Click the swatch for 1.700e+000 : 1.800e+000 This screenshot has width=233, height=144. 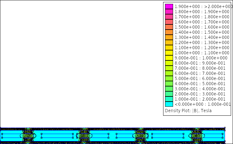[x=169, y=17]
